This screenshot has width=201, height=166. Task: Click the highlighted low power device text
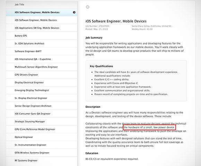point(149,127)
